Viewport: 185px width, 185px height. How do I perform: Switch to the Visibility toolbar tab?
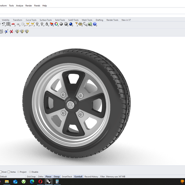point(5,20)
